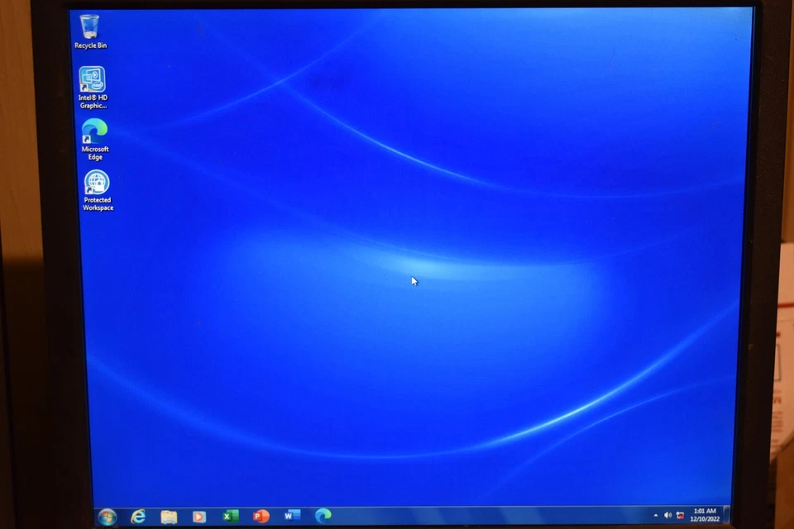The width and height of the screenshot is (794, 529).
Task: Select the Recycle Bin label text
Action: pos(90,45)
